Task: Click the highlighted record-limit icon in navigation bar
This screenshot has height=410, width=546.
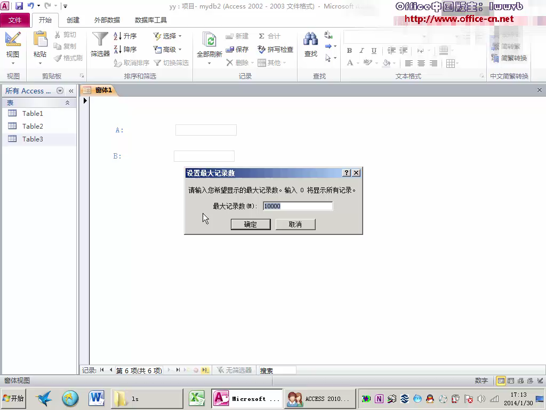Action: [x=205, y=370]
